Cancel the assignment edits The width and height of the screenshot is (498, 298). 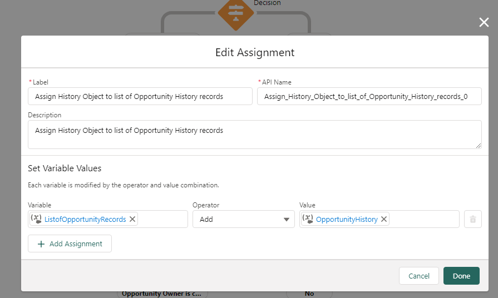(x=418, y=276)
